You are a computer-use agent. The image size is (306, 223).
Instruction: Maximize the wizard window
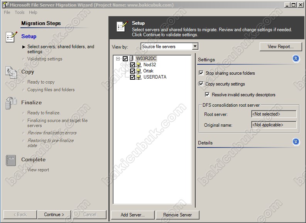(294, 5)
